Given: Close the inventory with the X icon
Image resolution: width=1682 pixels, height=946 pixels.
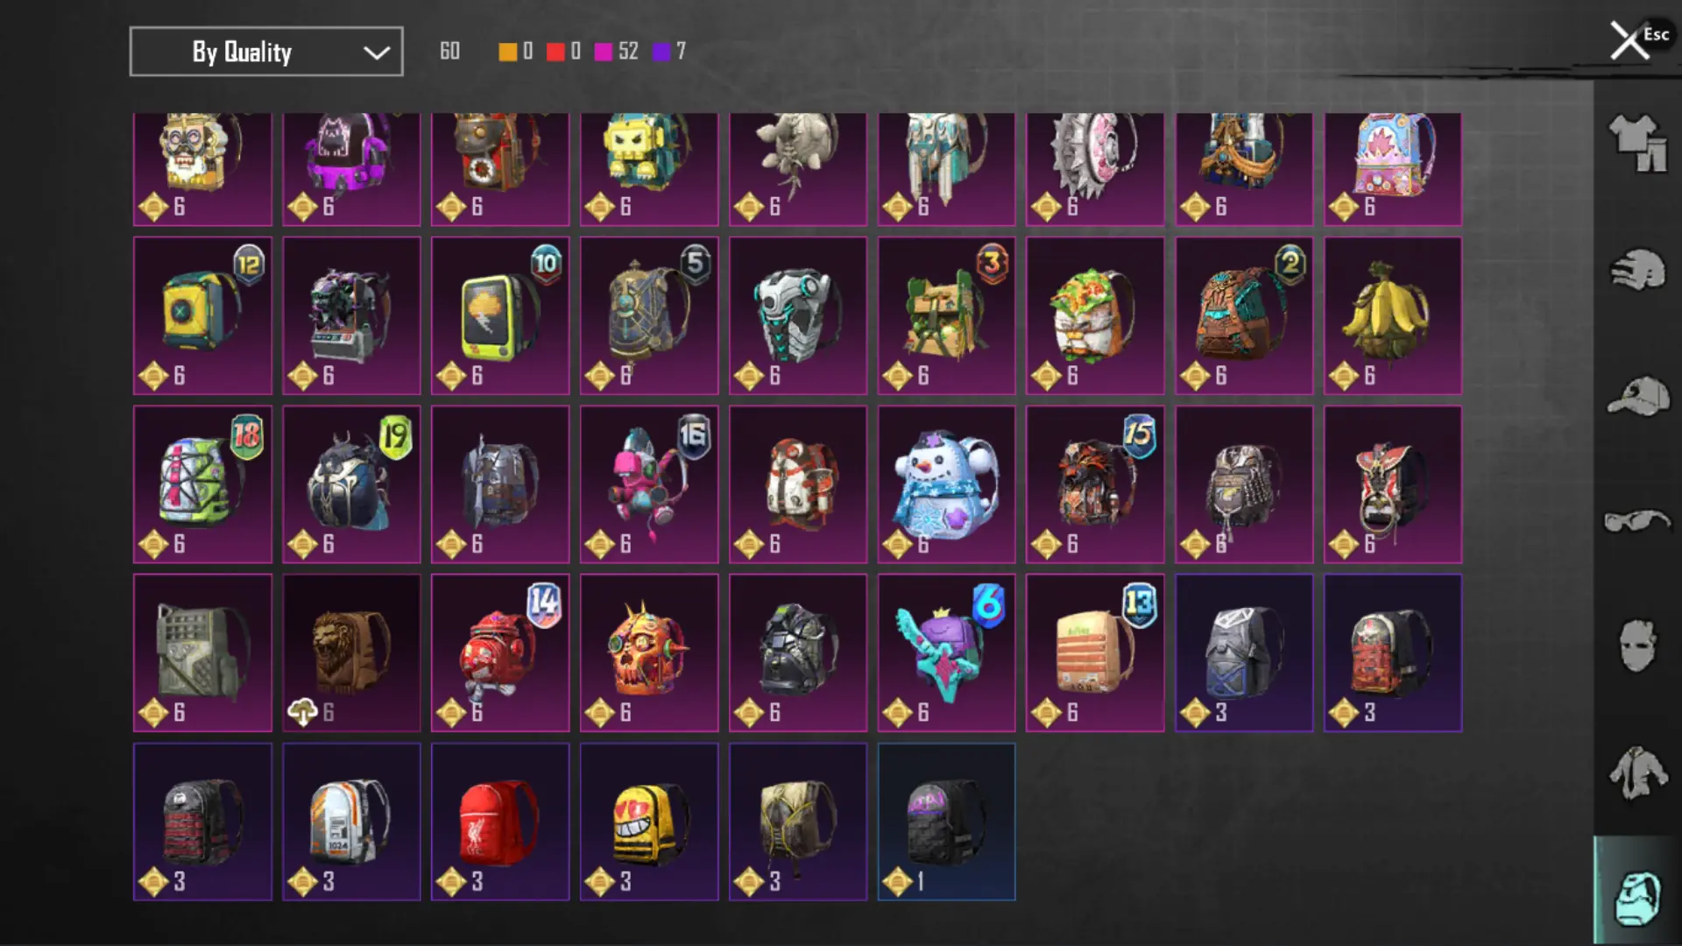Looking at the screenshot, I should pos(1629,41).
